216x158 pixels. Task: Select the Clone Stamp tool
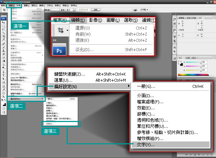click(x=4, y=51)
